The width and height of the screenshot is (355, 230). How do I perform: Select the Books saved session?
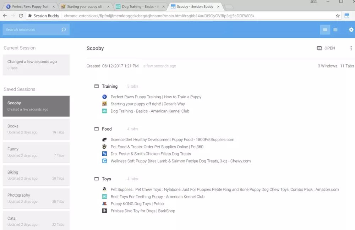pos(36,129)
